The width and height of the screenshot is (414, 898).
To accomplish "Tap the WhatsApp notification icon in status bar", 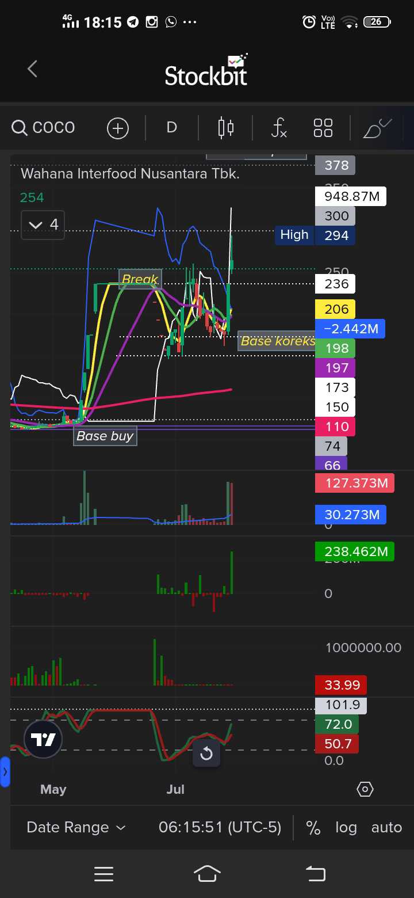I will click(x=171, y=22).
